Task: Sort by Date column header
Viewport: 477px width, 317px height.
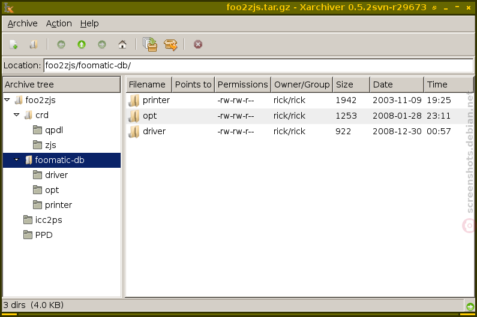Action: coord(397,84)
